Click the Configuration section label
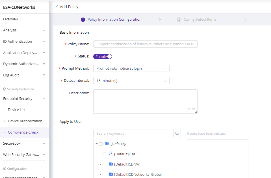 [x=17, y=169]
